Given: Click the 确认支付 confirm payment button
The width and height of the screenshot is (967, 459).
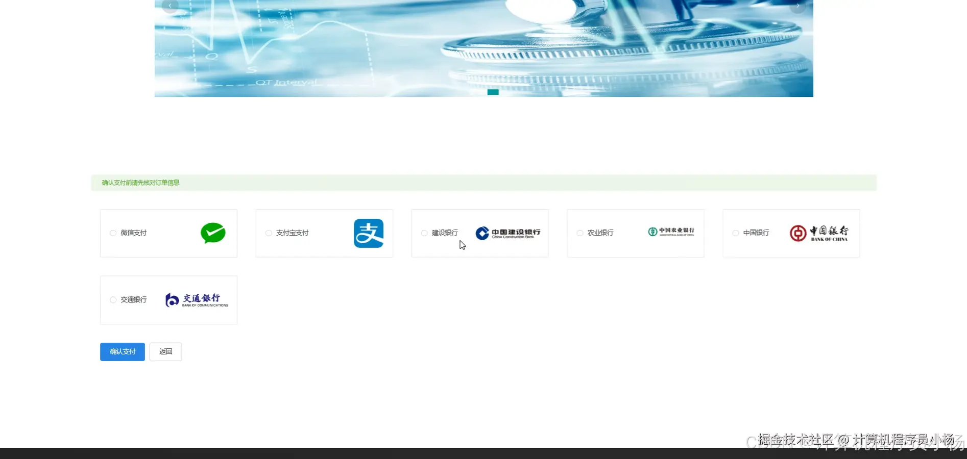Looking at the screenshot, I should 122,351.
